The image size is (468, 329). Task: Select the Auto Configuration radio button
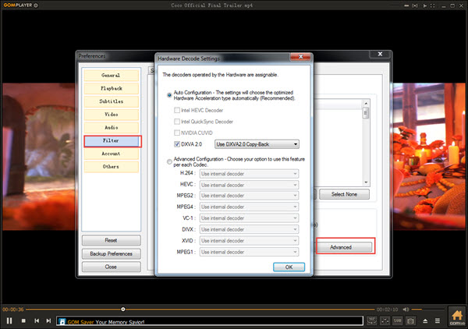[x=168, y=94]
